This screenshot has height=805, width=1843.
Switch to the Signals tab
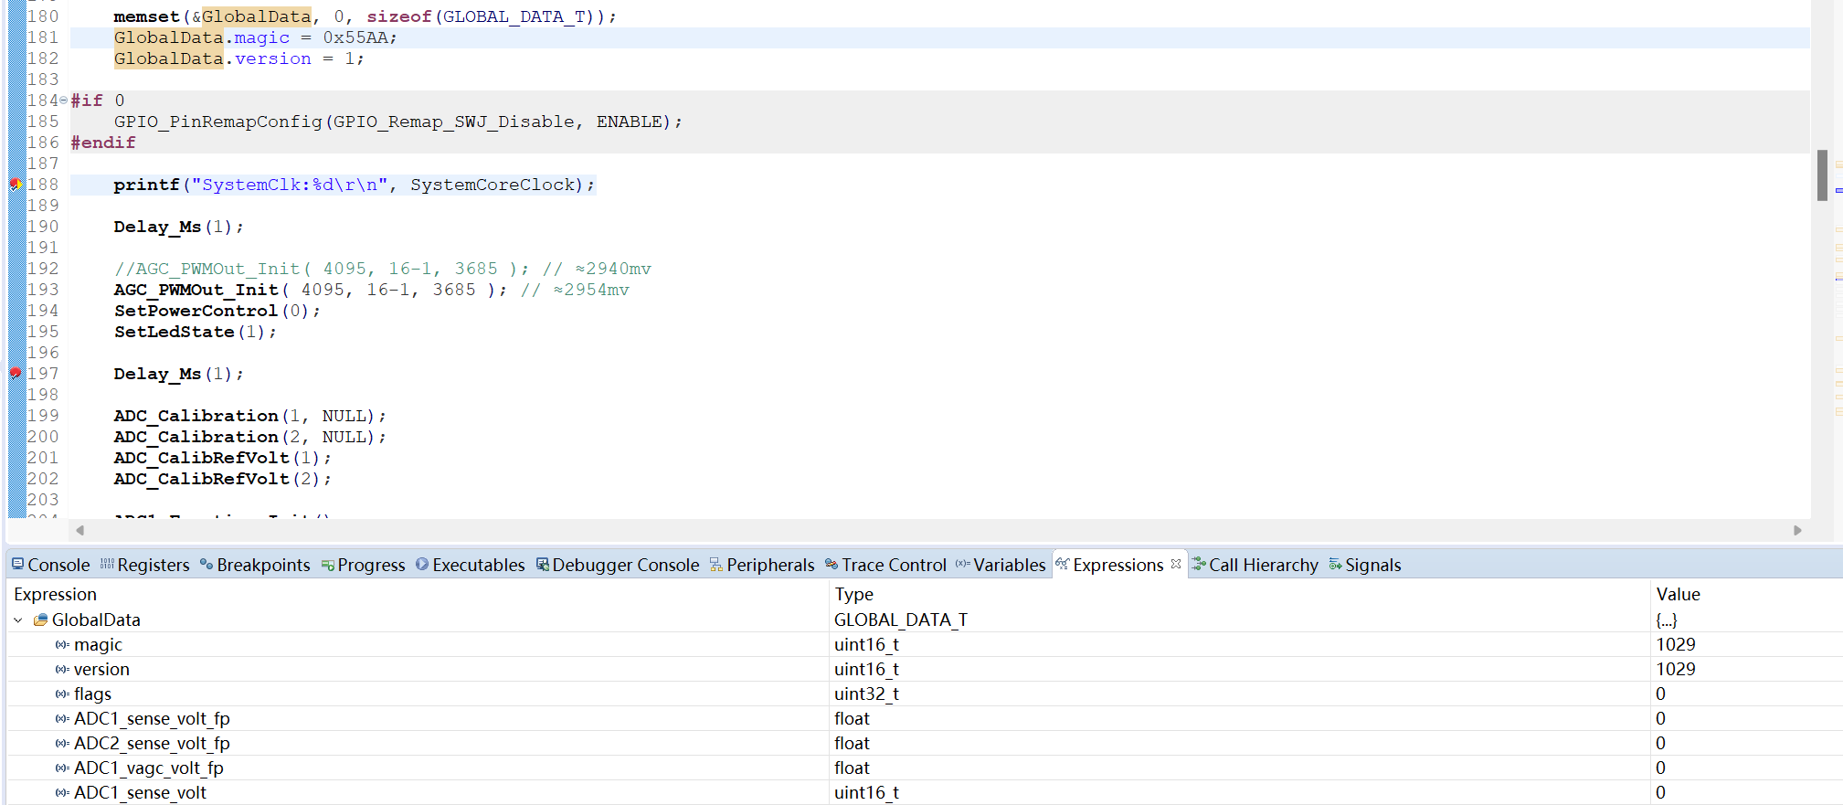[1364, 565]
